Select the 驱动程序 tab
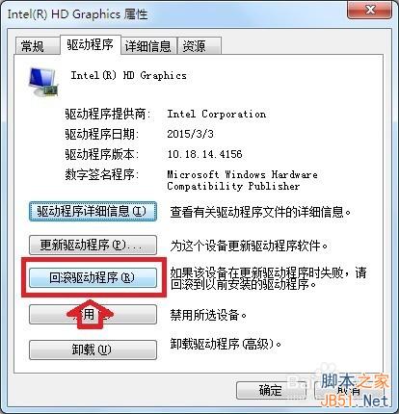The width and height of the screenshot is (399, 414). pos(91,44)
